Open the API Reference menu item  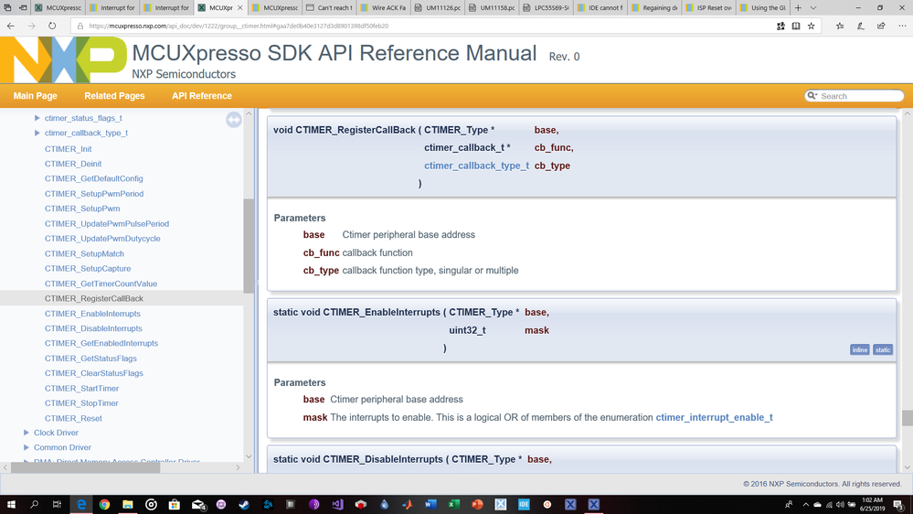[201, 95]
